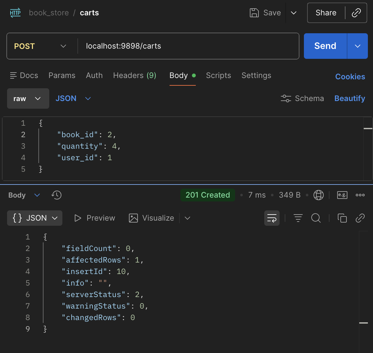Screen dimensions: 373x353
Task: Click the Schema sliders icon
Action: (286, 98)
